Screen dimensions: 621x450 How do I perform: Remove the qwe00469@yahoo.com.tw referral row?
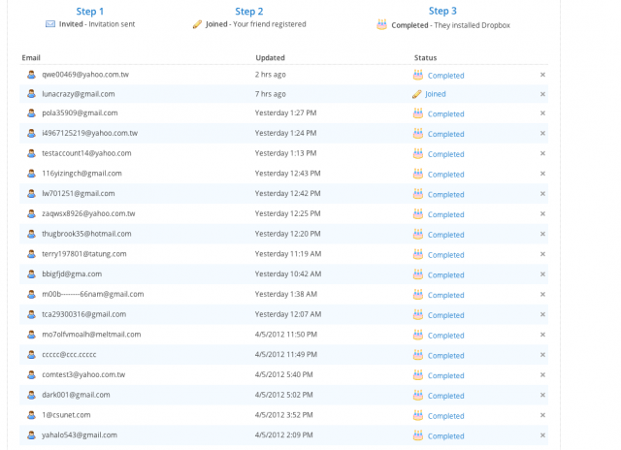[542, 75]
